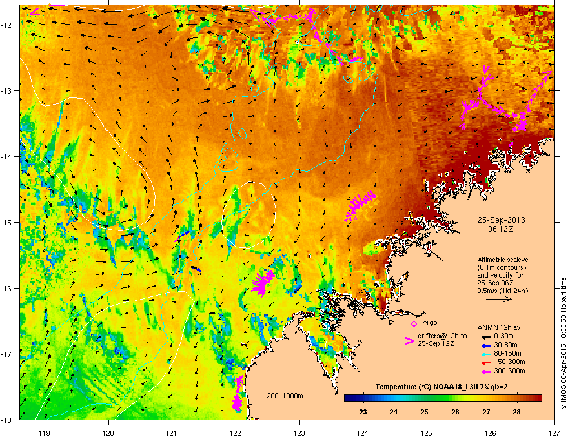Click the 'ANMN 12h av.' heading

pos(500,327)
